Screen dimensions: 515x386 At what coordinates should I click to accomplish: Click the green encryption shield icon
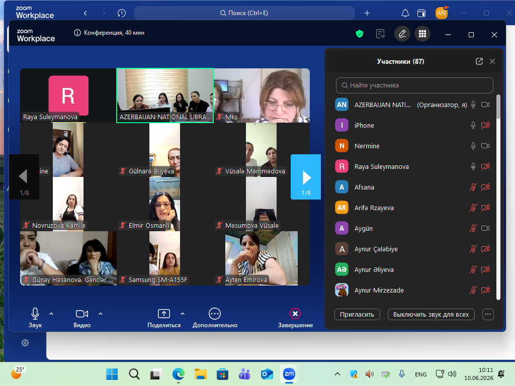click(360, 34)
